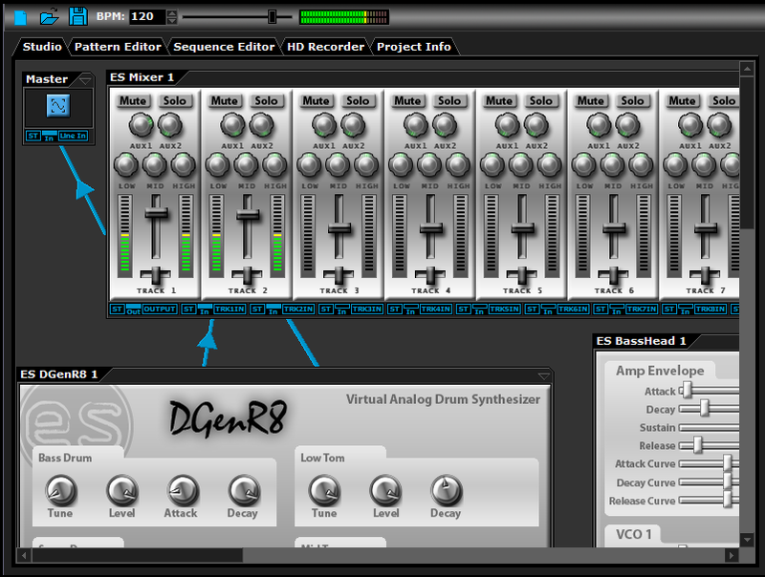Toggle Mute on mixer Track 4
765x577 pixels.
point(408,100)
